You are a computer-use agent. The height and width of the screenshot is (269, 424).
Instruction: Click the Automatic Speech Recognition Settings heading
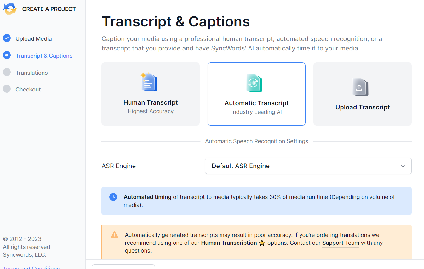click(x=257, y=141)
